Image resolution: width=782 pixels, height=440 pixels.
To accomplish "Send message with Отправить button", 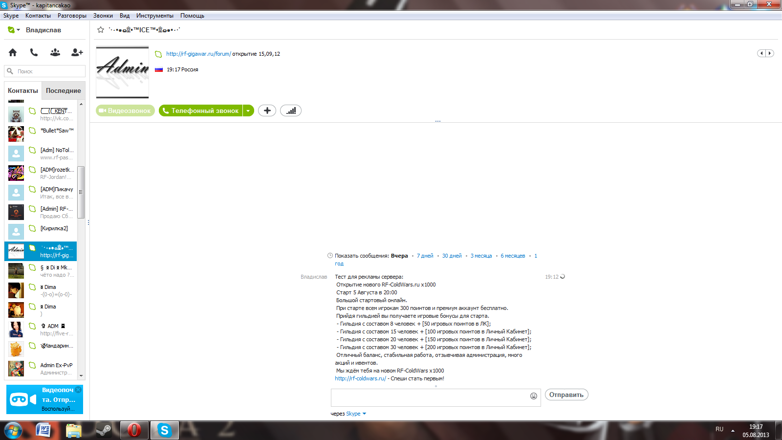I will click(x=566, y=395).
